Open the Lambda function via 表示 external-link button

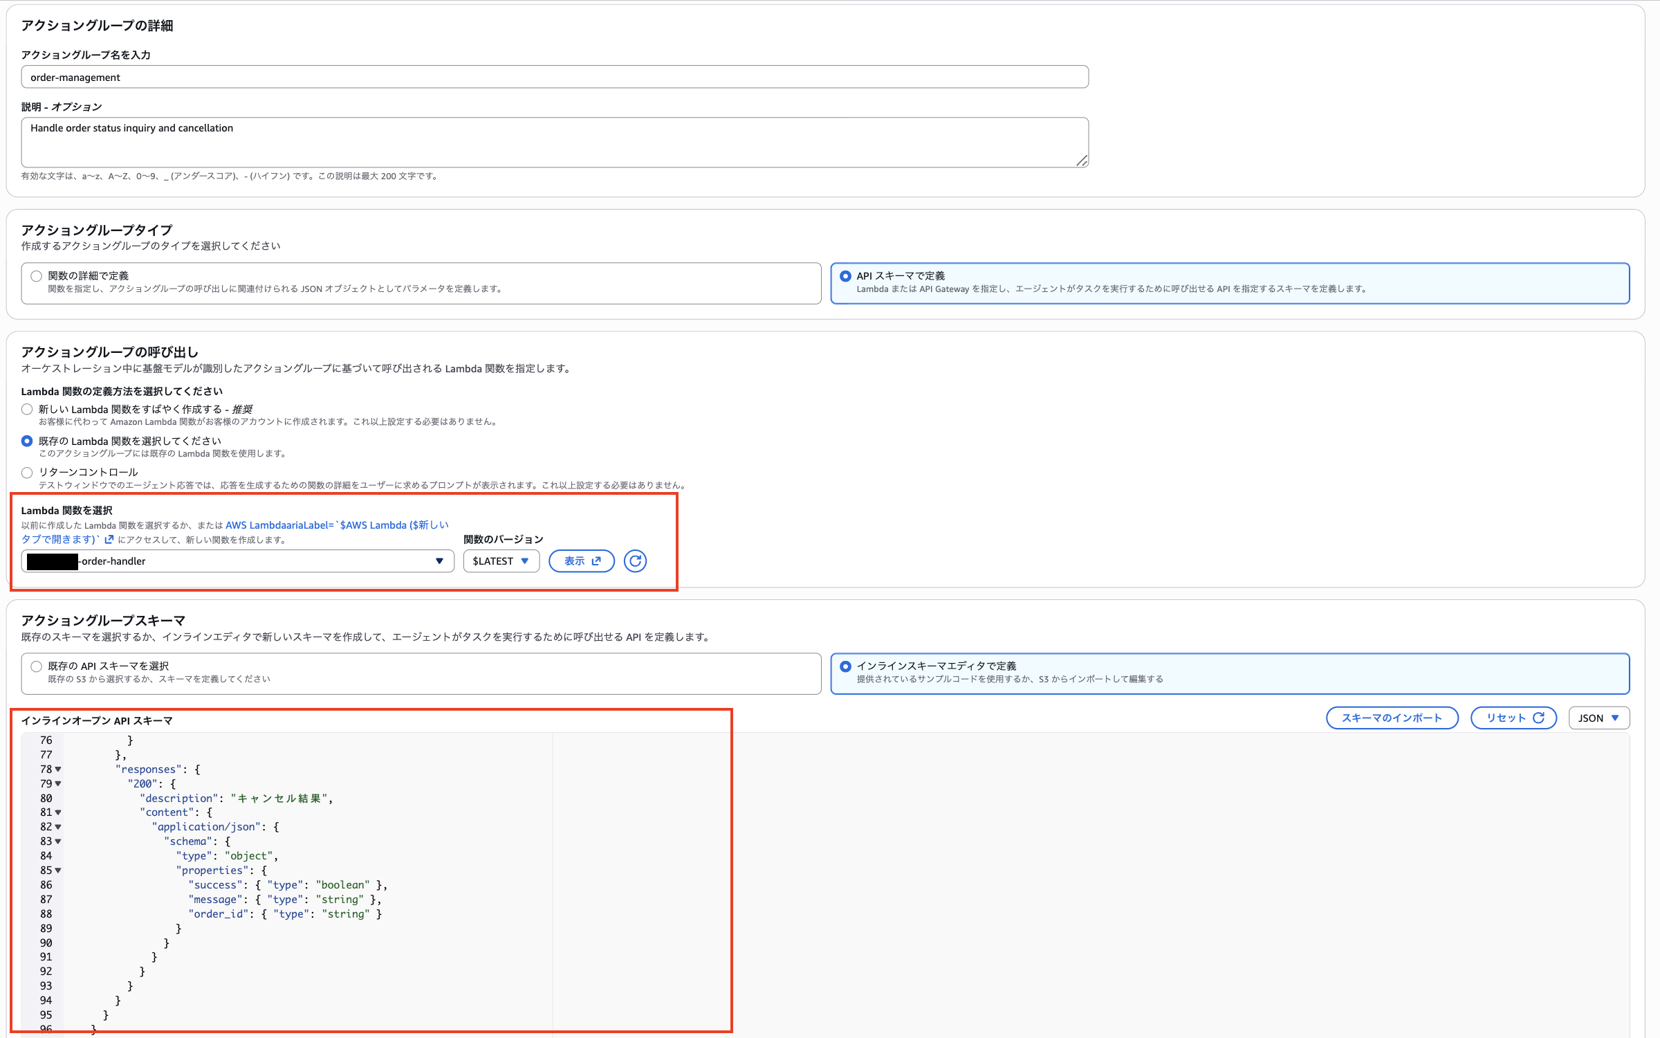581,561
